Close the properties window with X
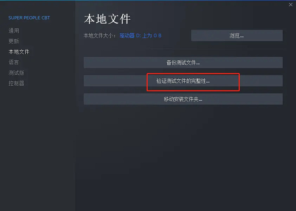 pos(290,5)
